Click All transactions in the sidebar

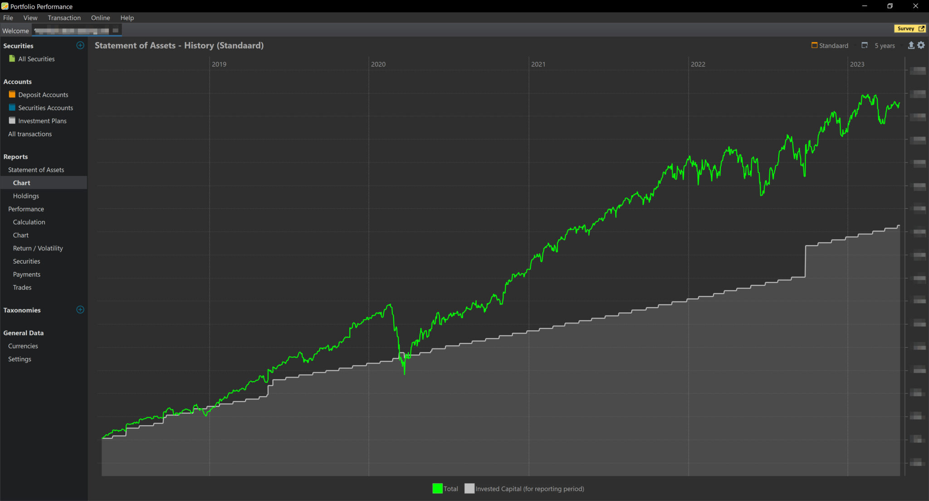(29, 134)
